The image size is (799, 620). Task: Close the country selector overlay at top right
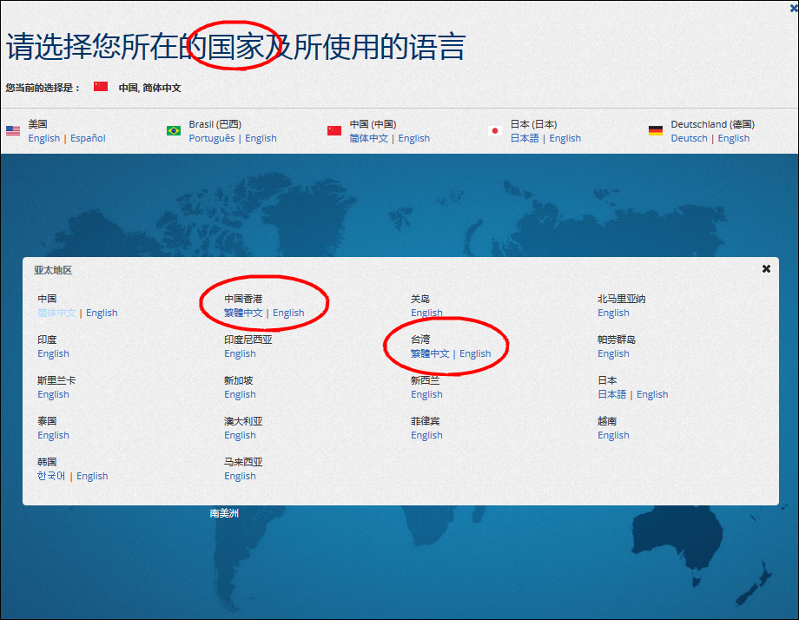794,9
